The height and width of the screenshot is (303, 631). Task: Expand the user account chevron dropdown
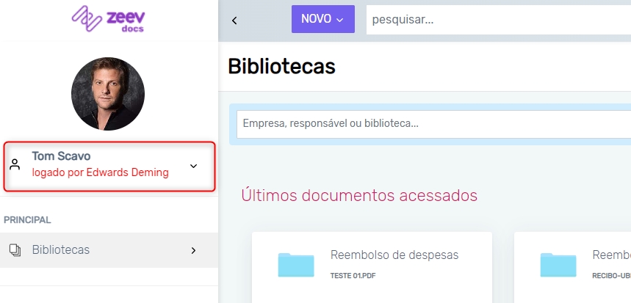pos(194,166)
